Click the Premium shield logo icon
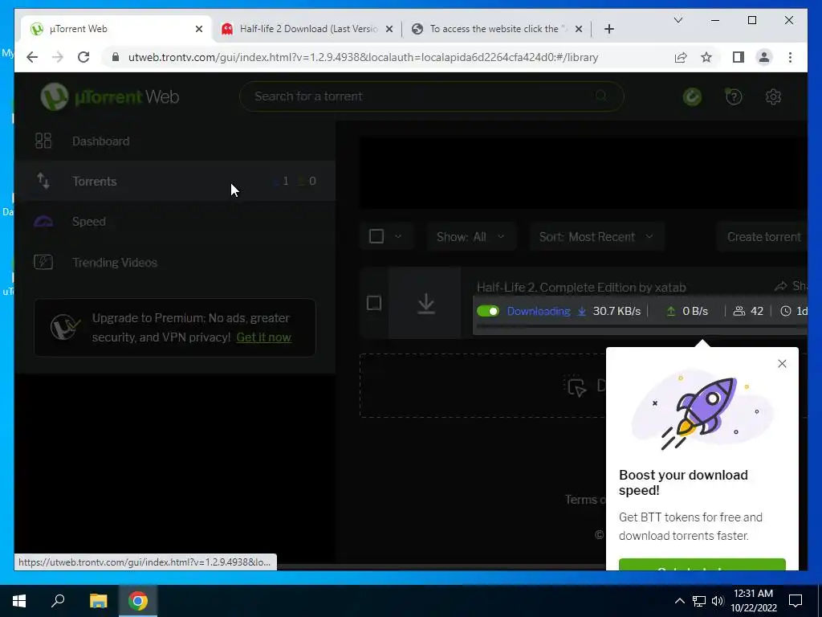822x617 pixels. 65,328
